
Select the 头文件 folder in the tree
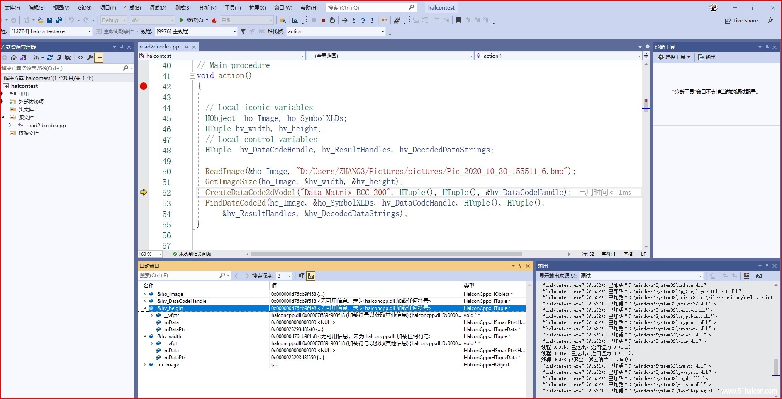coord(26,109)
